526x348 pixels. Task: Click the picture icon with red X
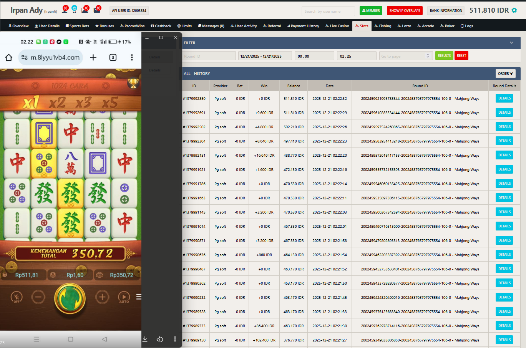click(x=85, y=9)
